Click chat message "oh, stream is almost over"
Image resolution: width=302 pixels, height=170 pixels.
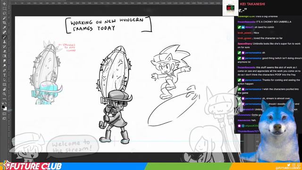[x=276, y=99]
